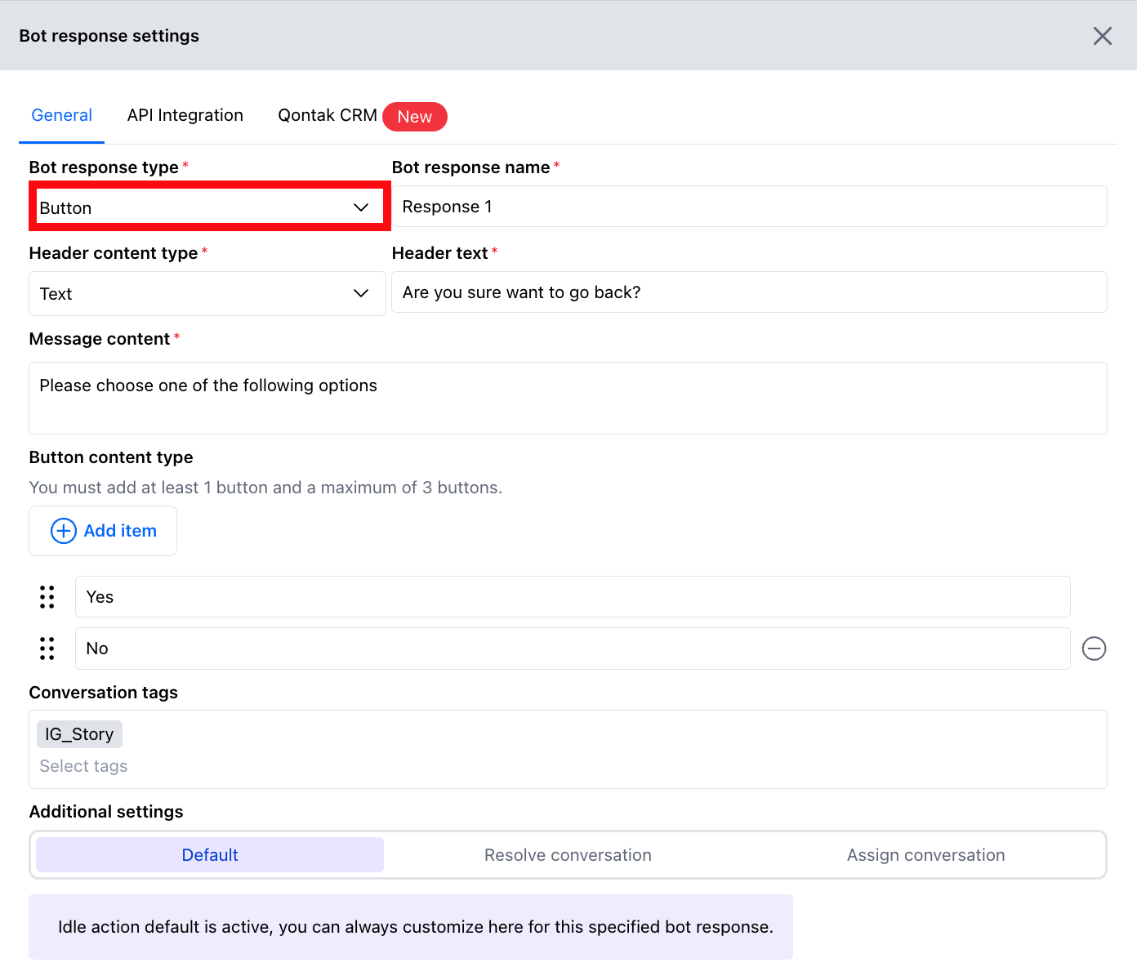Click the Add item button
The width and height of the screenshot is (1137, 976).
click(103, 531)
